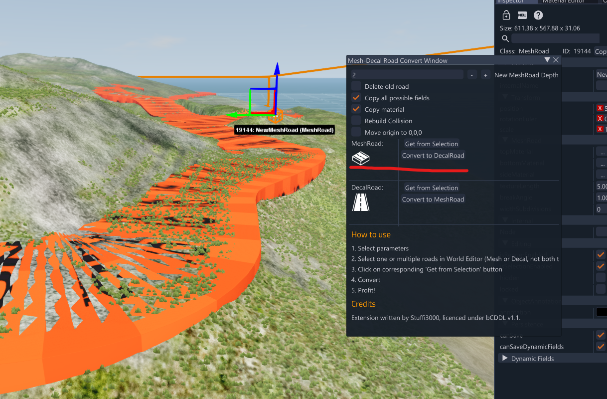The image size is (607, 399).
Task: Decrease MeshRoad depth with minus button
Action: click(x=472, y=75)
